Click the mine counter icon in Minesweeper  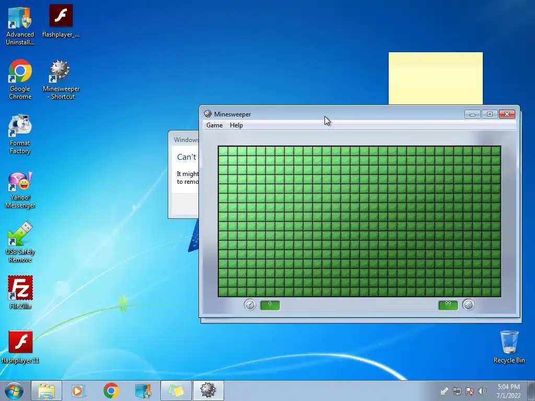pyautogui.click(x=468, y=304)
